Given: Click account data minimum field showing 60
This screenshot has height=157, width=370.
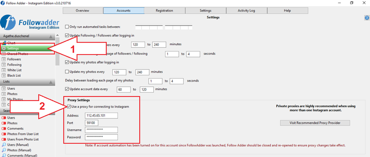Looking at the screenshot, I should (x=124, y=89).
